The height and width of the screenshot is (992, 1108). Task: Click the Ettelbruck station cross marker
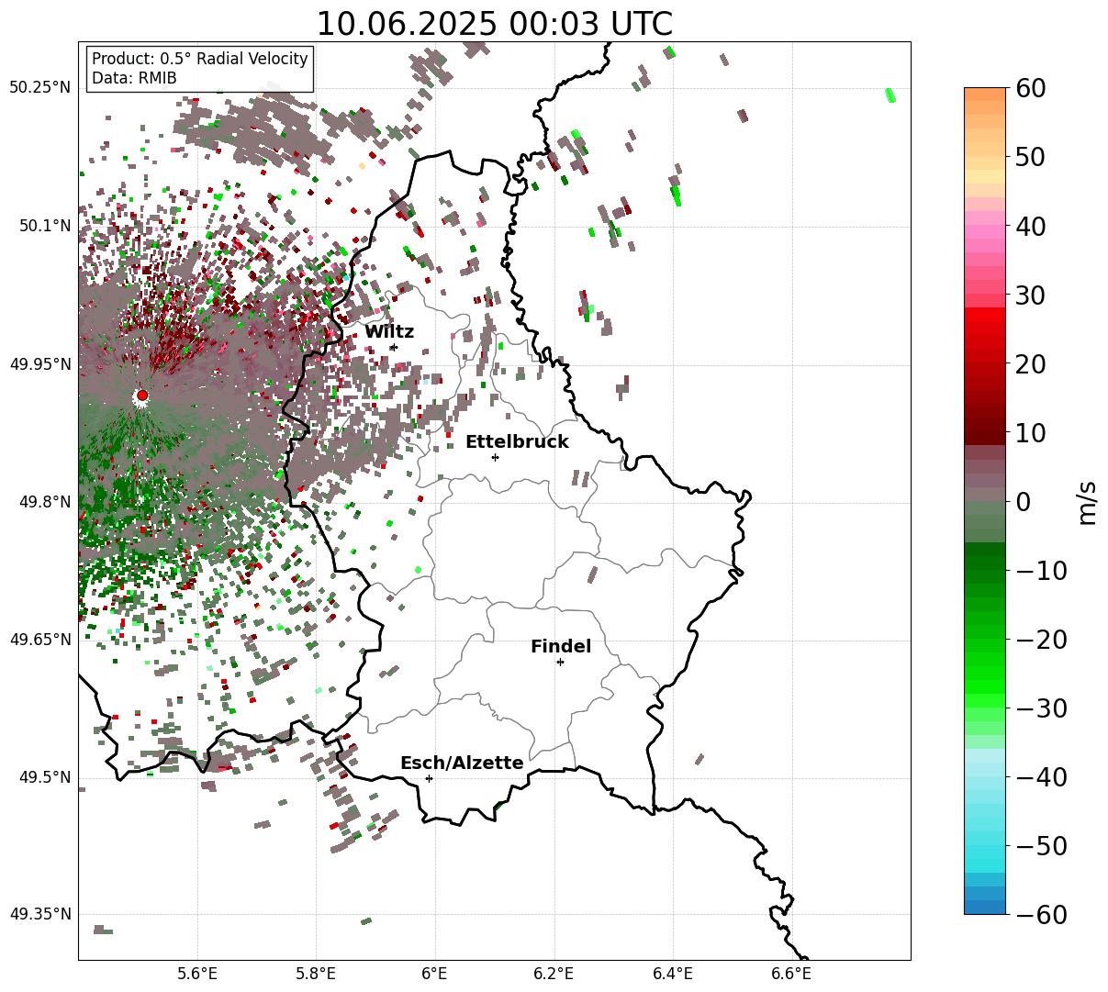(495, 457)
